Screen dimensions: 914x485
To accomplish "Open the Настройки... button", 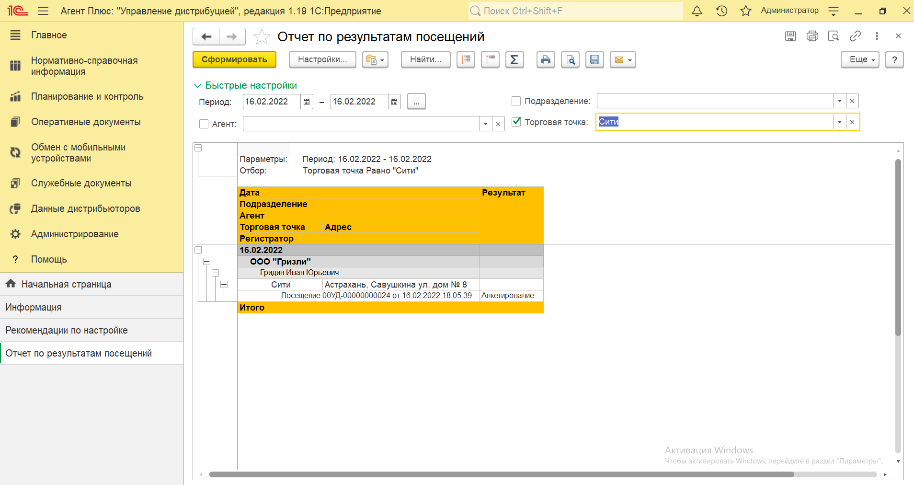I will 322,60.
